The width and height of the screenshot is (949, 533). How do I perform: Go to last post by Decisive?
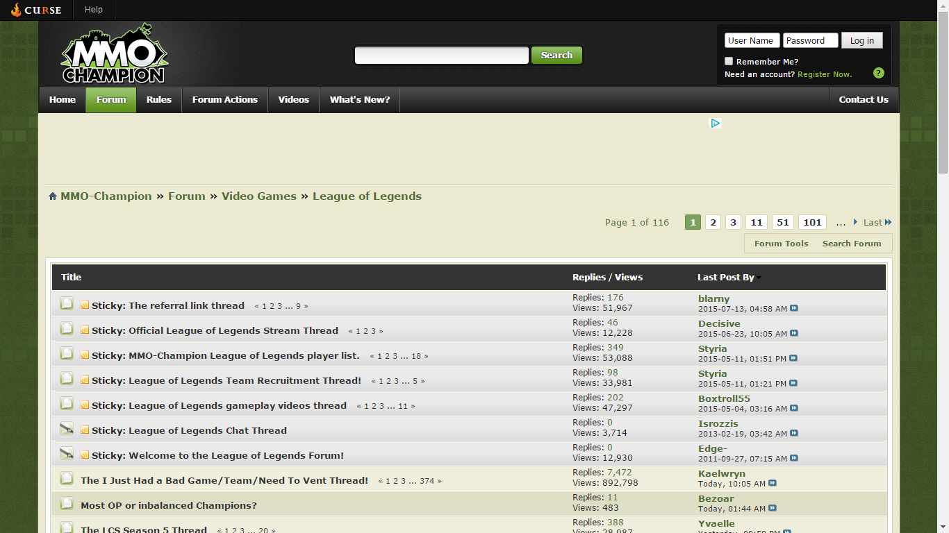pos(794,333)
